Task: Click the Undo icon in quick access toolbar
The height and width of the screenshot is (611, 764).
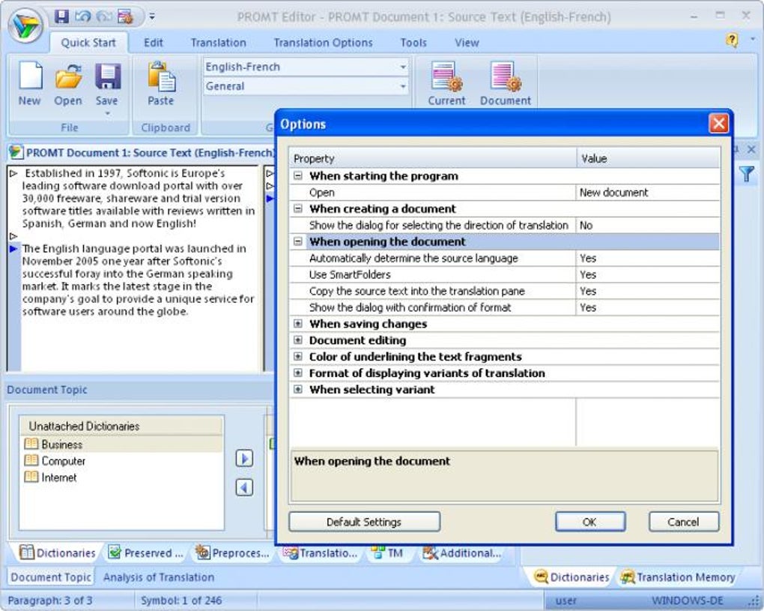Action: [x=82, y=16]
